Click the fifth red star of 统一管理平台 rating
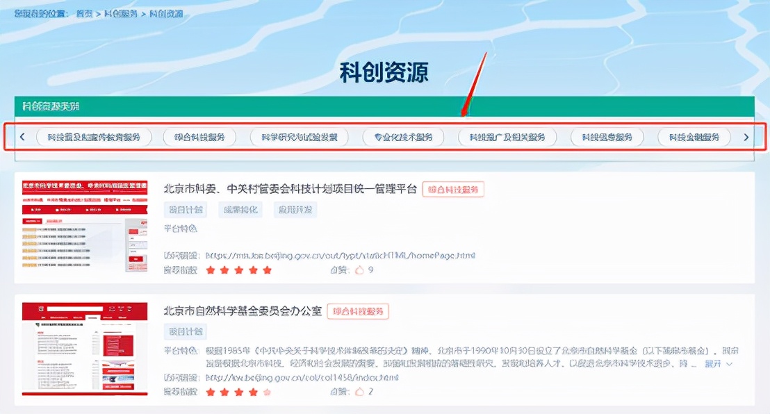 click(268, 270)
